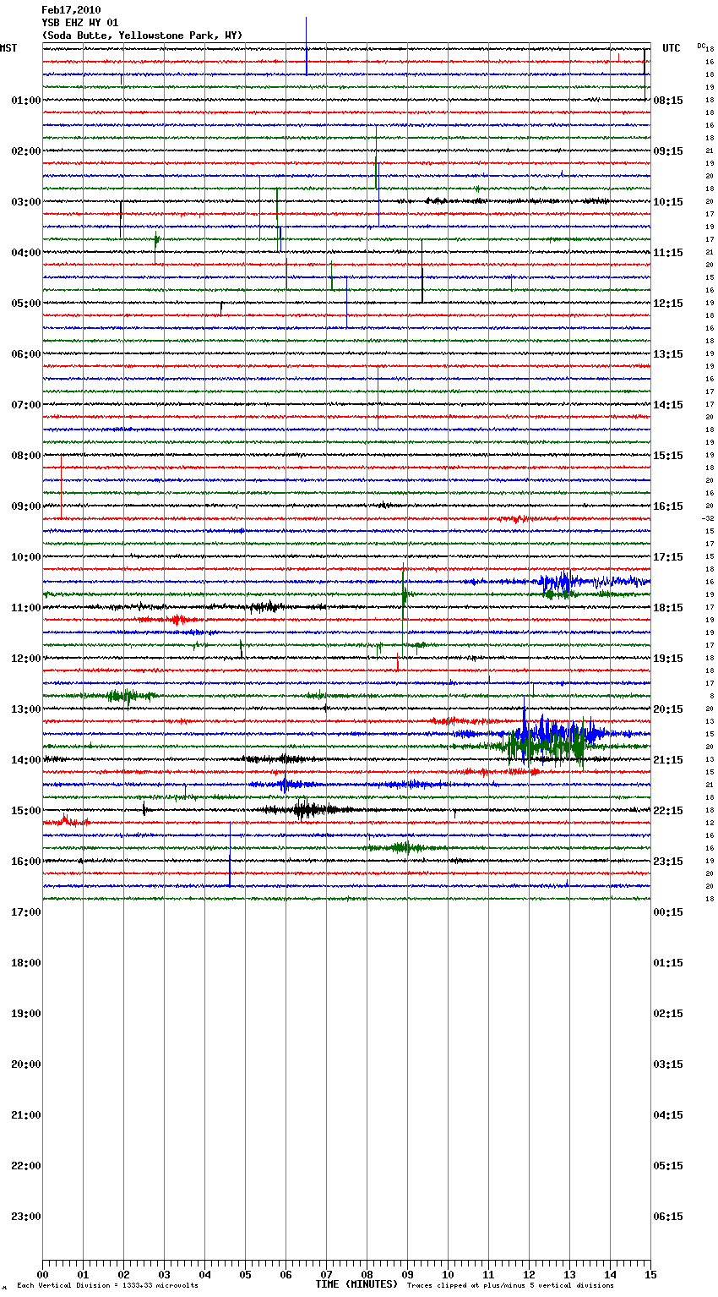Click the "TIME (MINUTES)" axis title
This screenshot has height=1297, width=718.
pos(356,1284)
